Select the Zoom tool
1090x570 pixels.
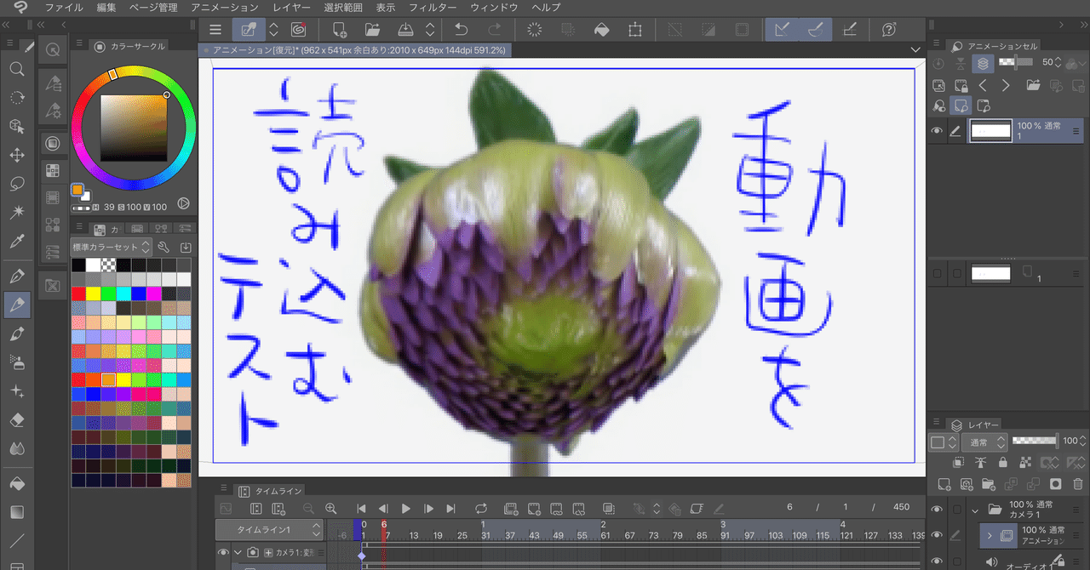(x=17, y=70)
